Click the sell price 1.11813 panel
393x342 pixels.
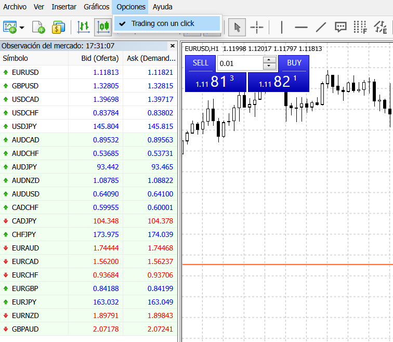pyautogui.click(x=216, y=82)
